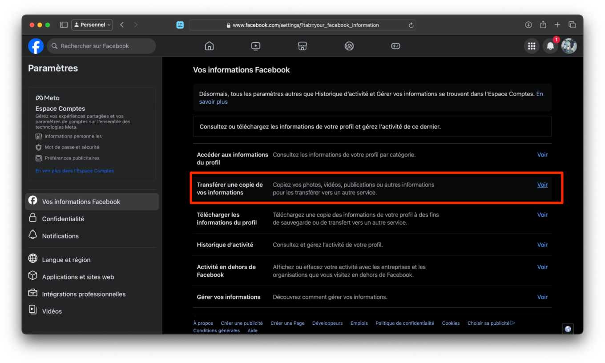605x363 pixels.
Task: Open Développeurs footer link
Action: [327, 323]
